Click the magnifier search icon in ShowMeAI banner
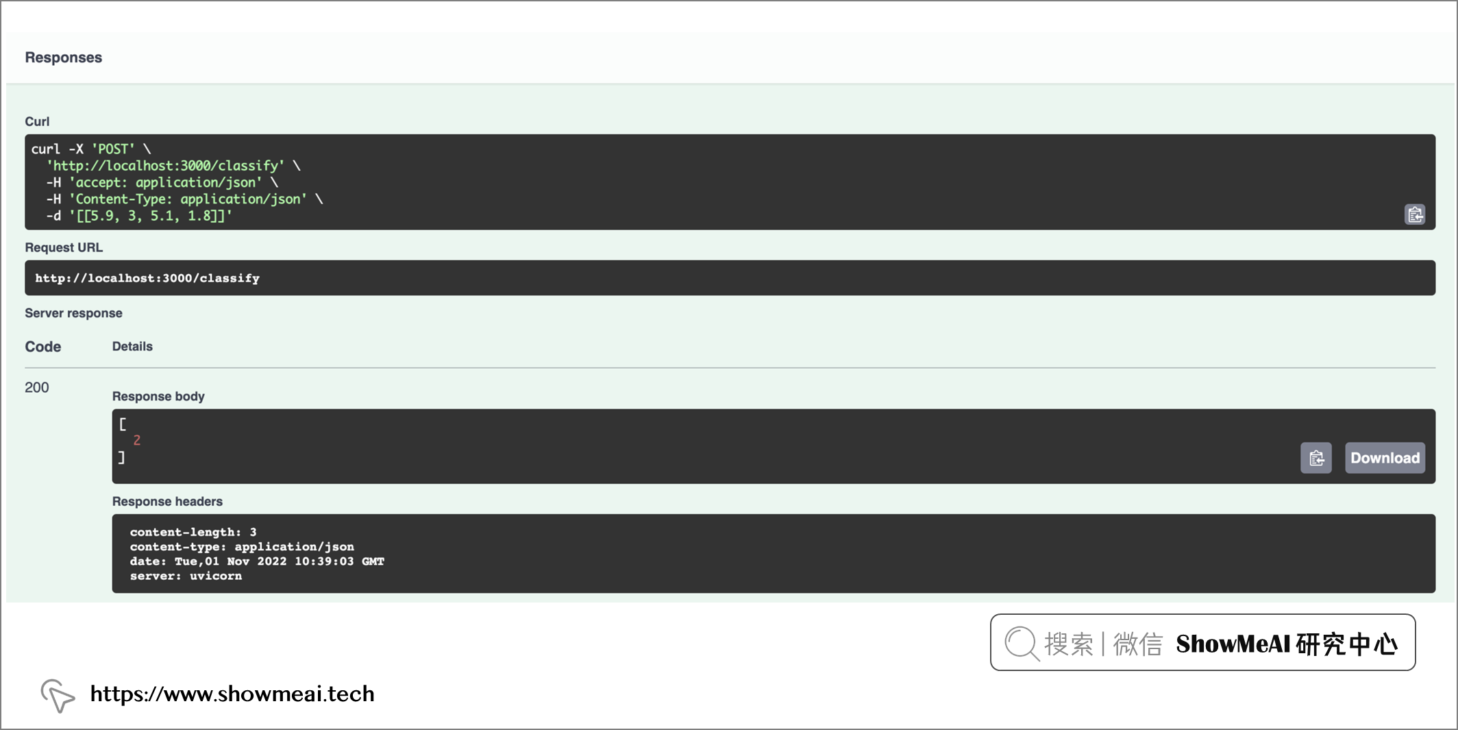 1021,643
